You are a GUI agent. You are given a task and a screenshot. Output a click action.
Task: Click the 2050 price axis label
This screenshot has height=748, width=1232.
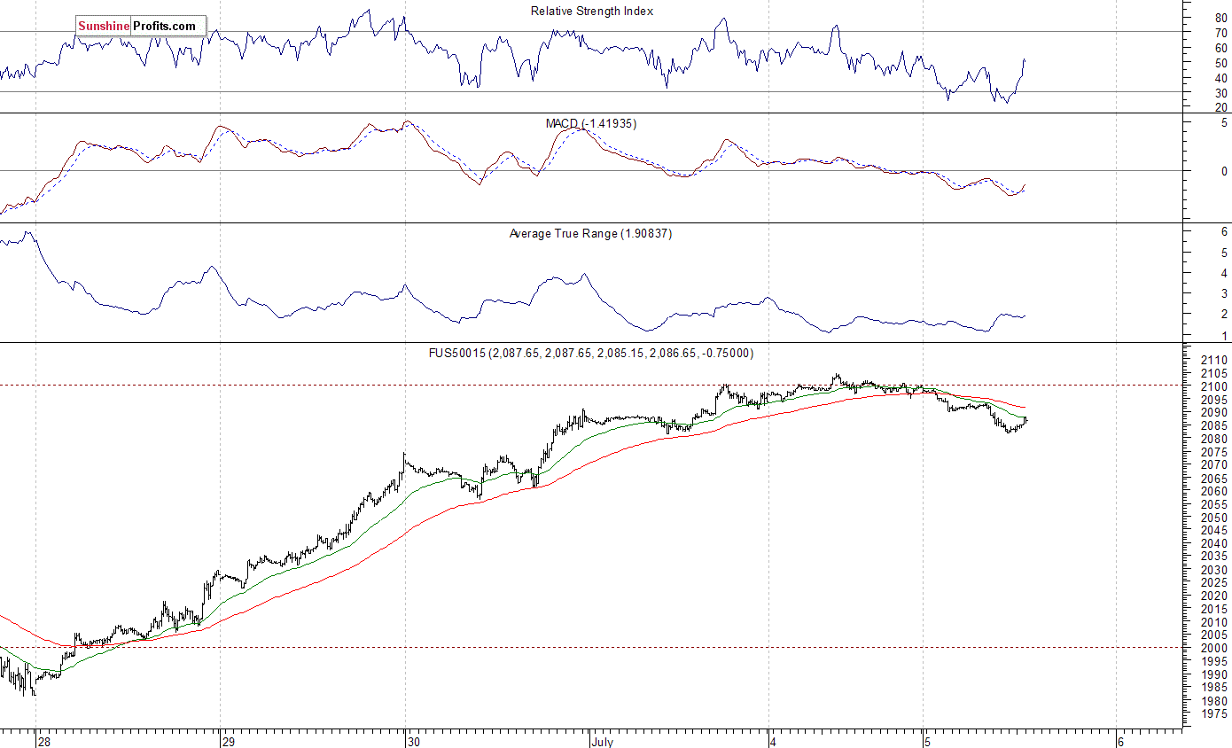1214,518
